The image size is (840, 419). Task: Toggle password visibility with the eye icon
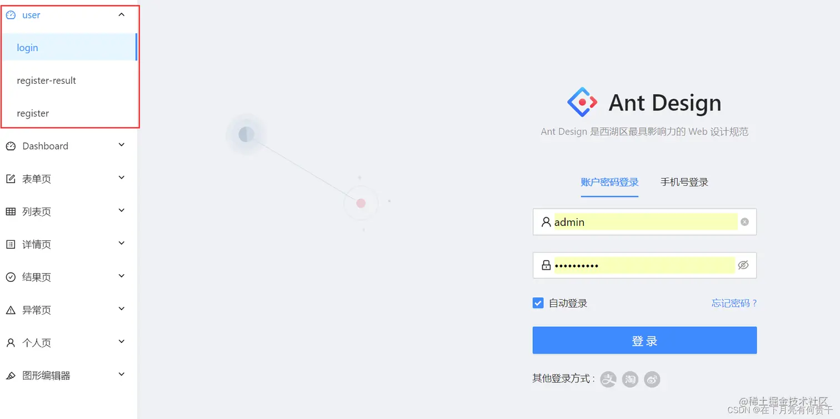(x=743, y=265)
